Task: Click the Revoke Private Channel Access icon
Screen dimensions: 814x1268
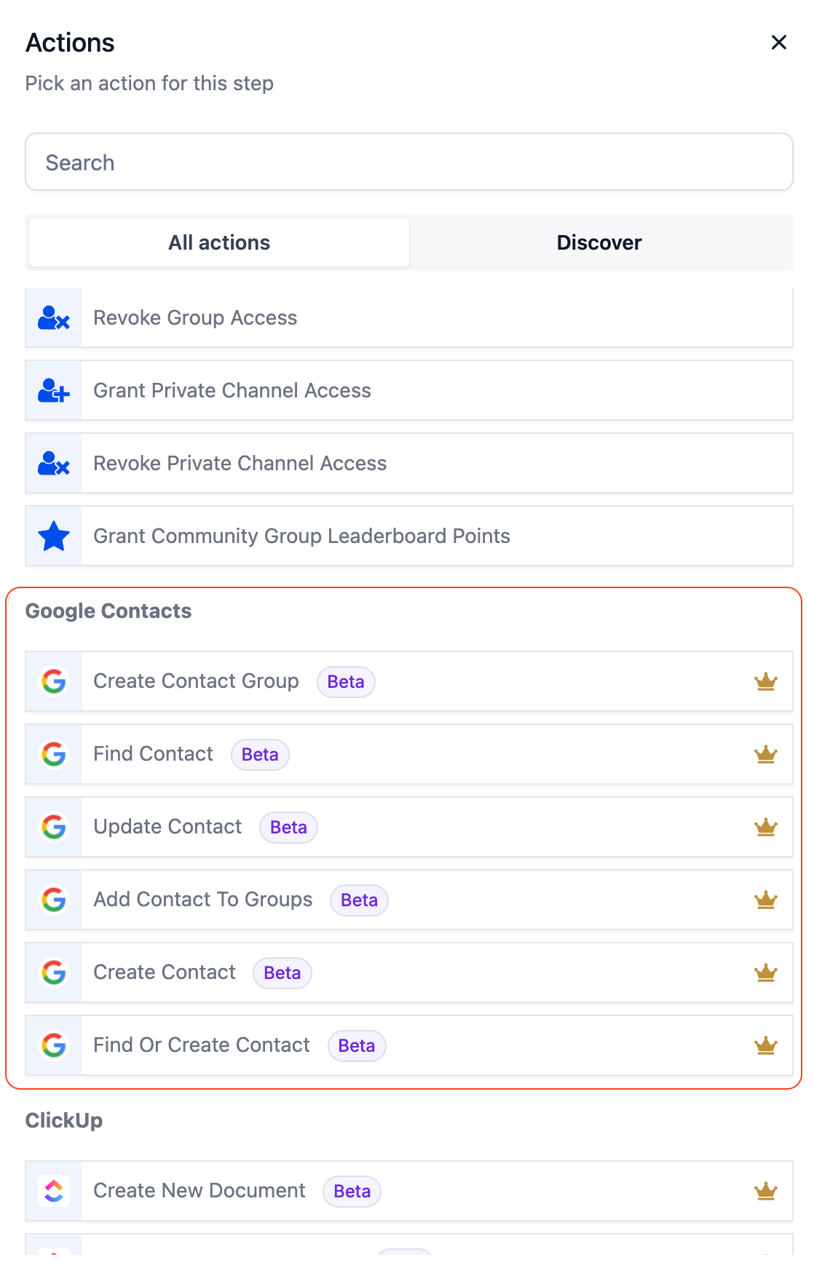Action: pyautogui.click(x=54, y=464)
